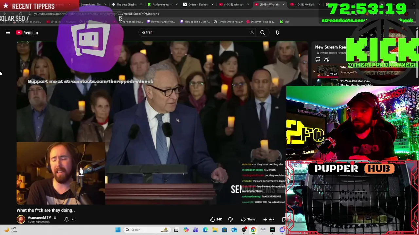419x235 pixels.
Task: Click the browser address bar URL
Action: tap(97, 14)
